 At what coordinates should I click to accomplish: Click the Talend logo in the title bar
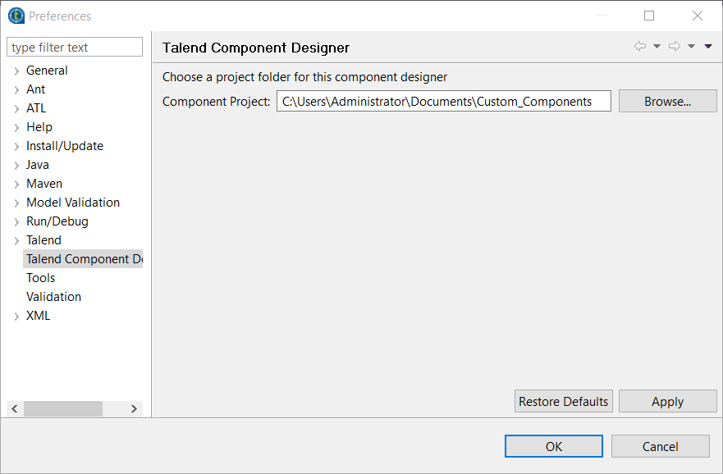[16, 16]
